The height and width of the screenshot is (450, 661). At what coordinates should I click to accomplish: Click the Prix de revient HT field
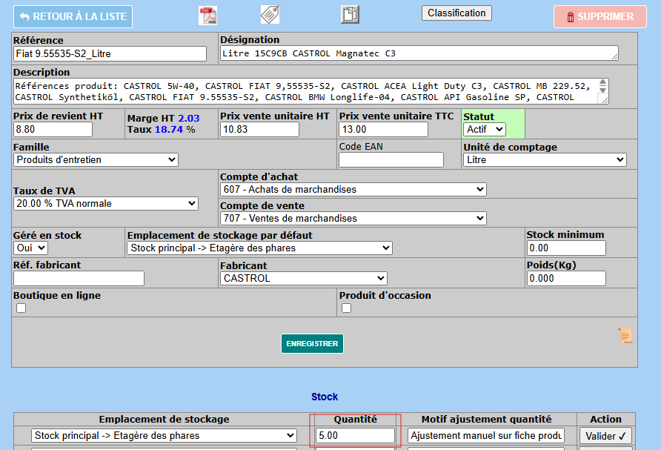(53, 129)
